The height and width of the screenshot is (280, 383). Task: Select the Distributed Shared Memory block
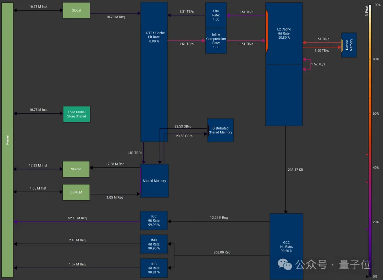221,130
